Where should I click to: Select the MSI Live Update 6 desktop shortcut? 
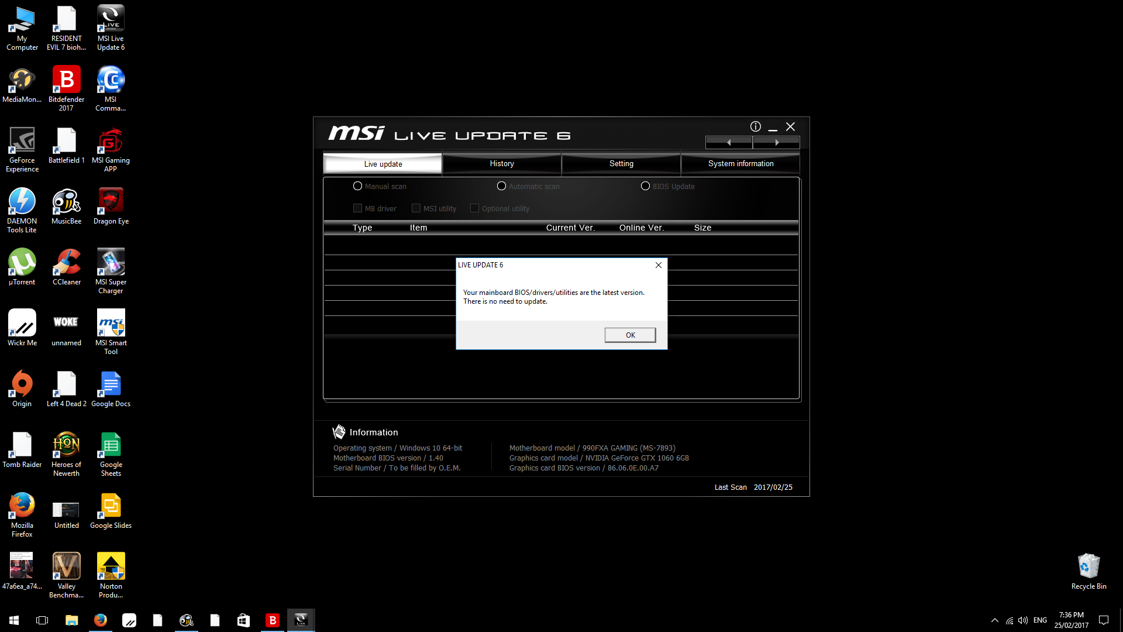pos(111,28)
